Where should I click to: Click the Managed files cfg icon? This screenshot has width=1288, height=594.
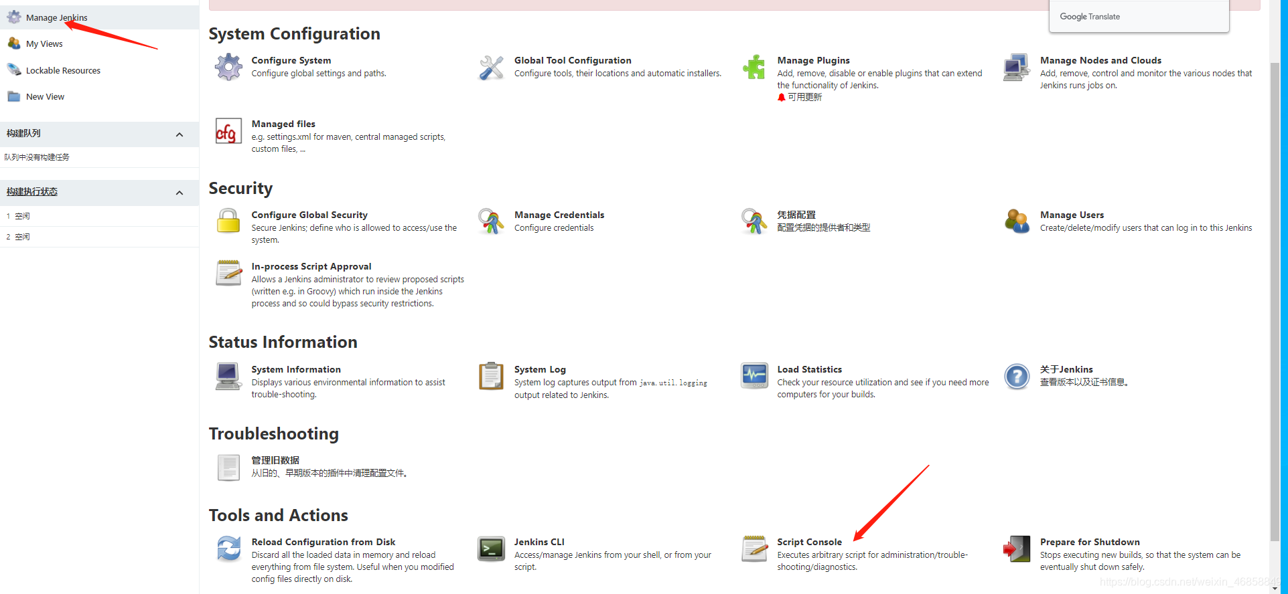(228, 130)
